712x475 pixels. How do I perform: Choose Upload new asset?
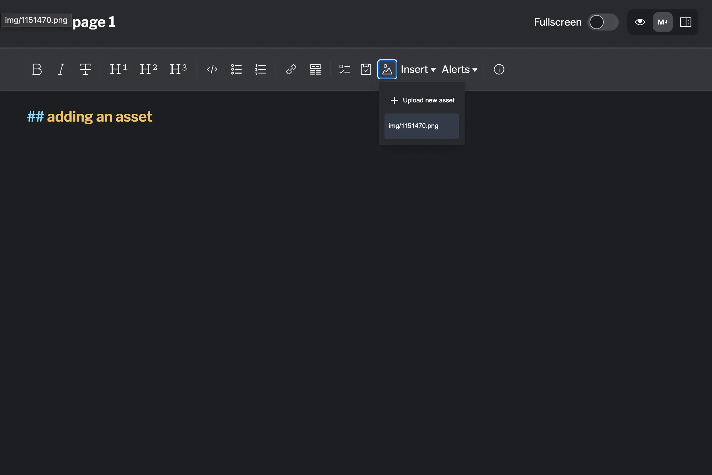pyautogui.click(x=422, y=100)
